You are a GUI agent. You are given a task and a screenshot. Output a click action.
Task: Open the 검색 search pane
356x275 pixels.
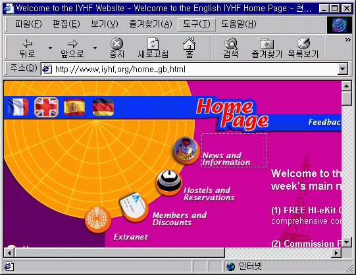pos(231,47)
